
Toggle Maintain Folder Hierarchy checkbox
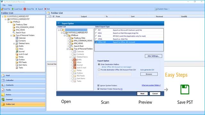(x=98, y=89)
